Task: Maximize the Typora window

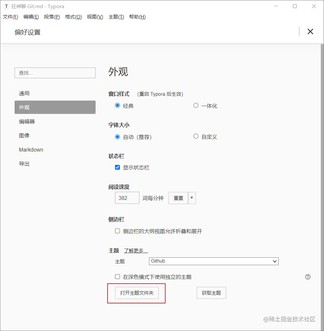Action: (x=295, y=6)
